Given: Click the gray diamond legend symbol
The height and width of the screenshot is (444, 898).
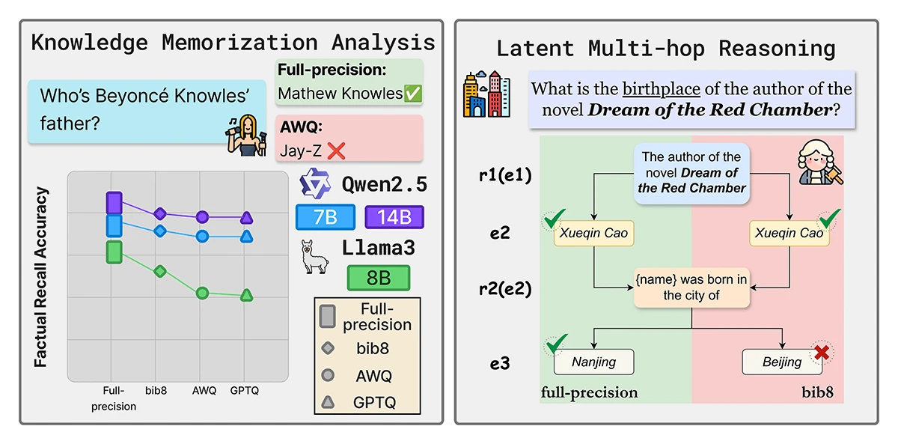Looking at the screenshot, I should [x=328, y=349].
